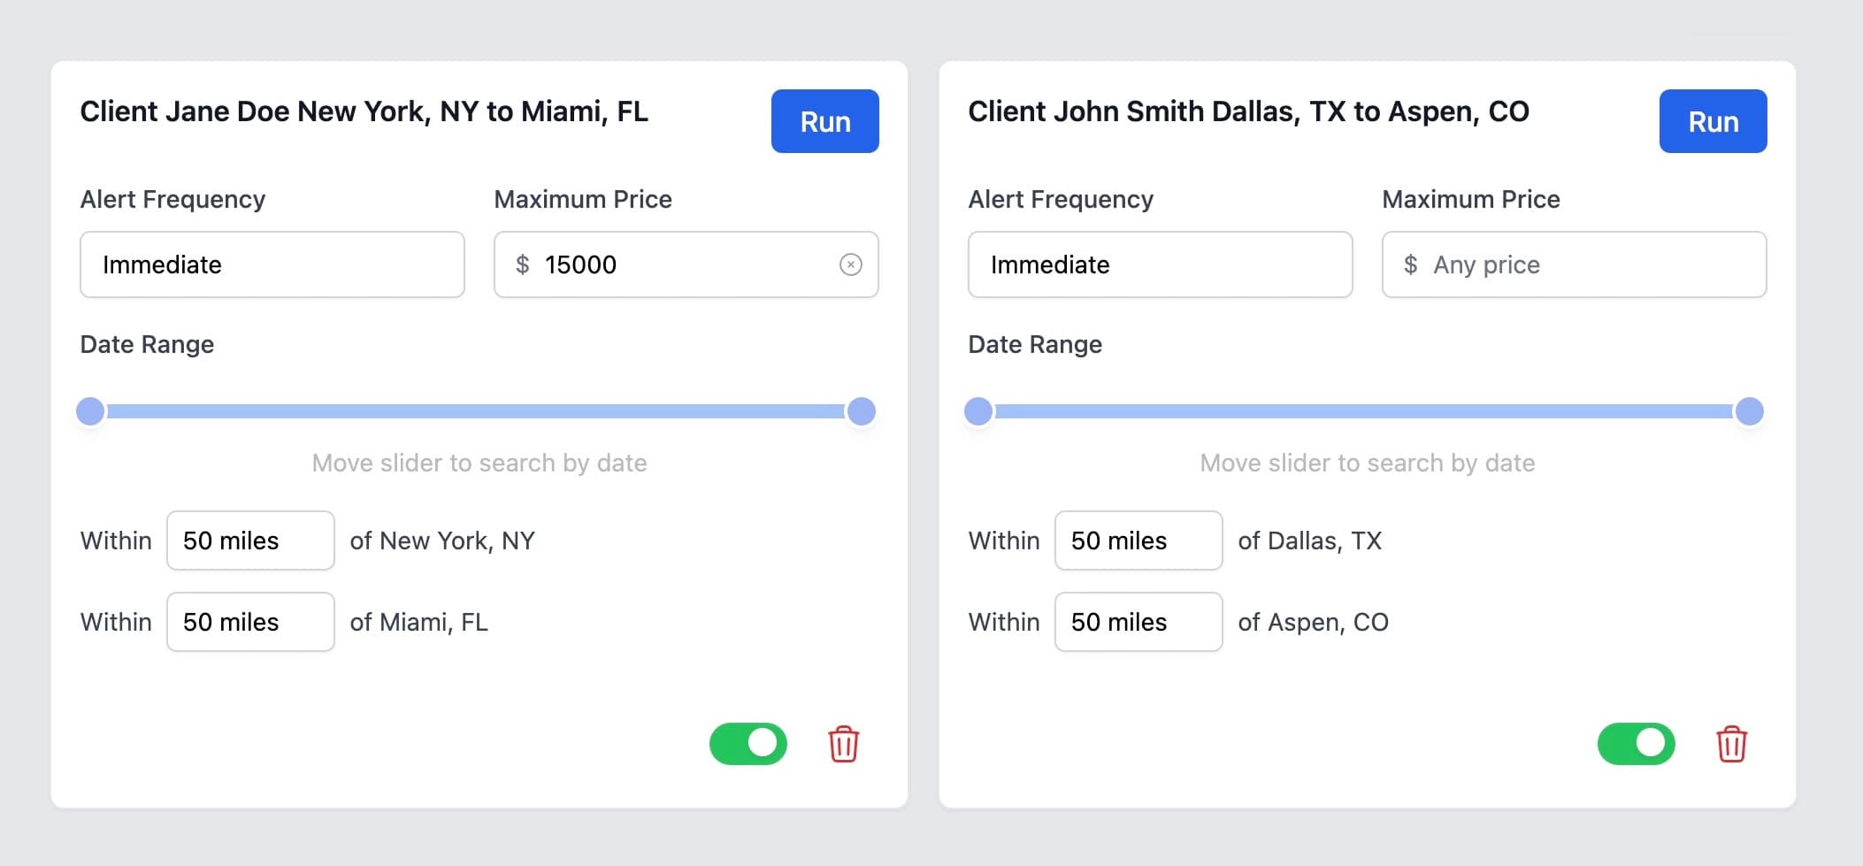Clear the 15000 maximum price value
1863x866 pixels.
[x=850, y=264]
